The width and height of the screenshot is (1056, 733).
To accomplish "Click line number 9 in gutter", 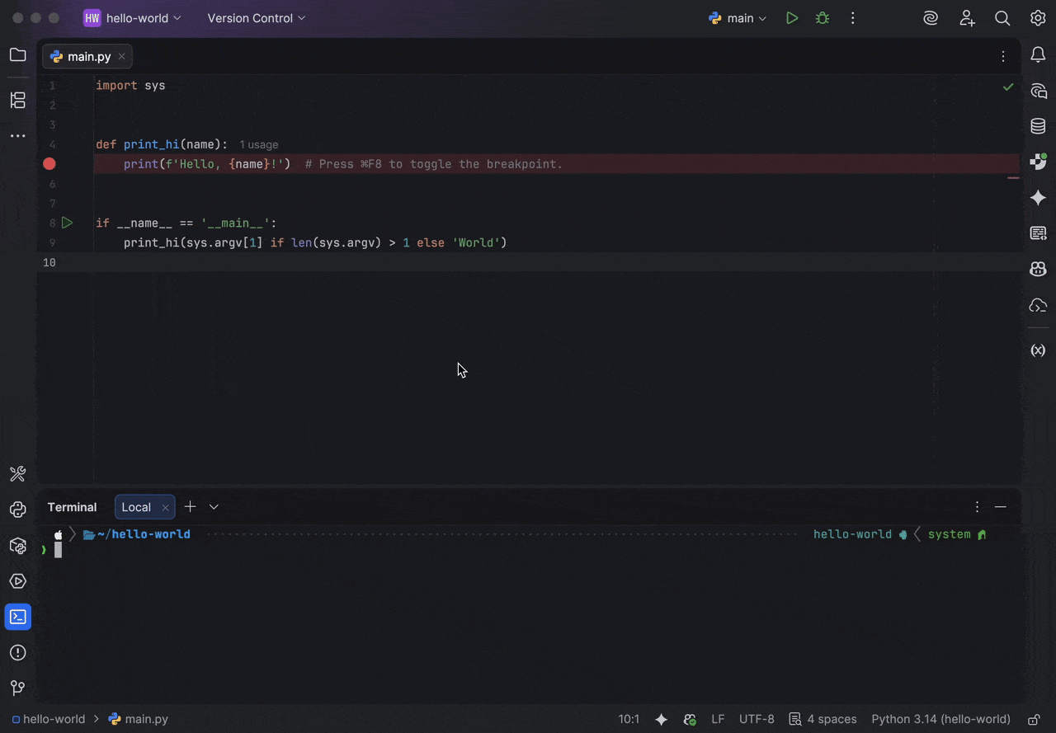I will point(53,243).
